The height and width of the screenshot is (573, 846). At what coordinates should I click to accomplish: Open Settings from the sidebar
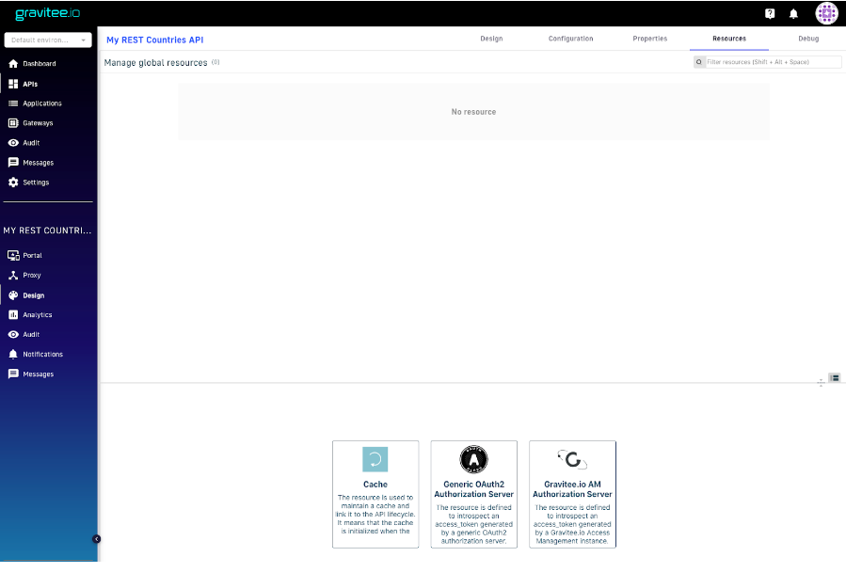tap(12, 182)
